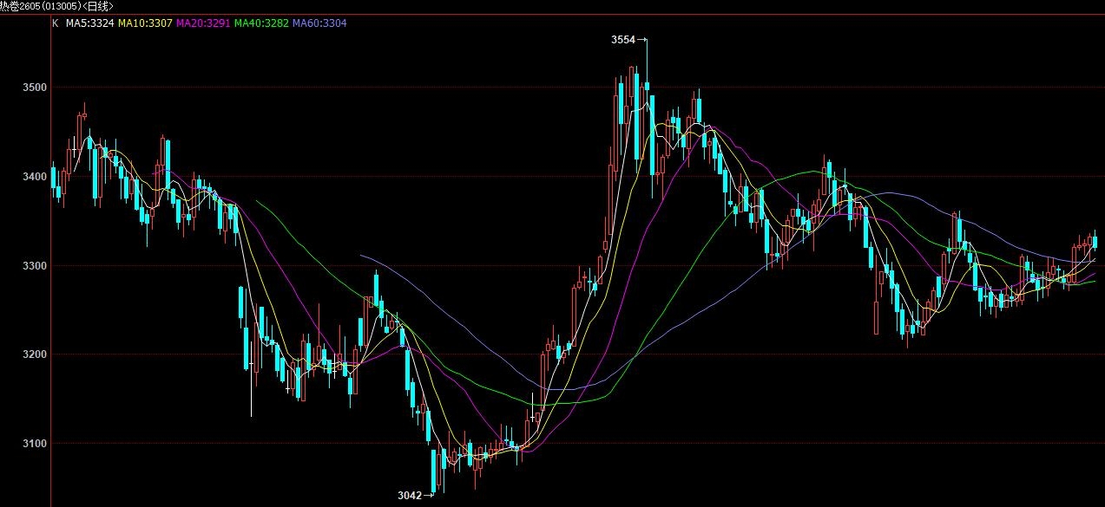This screenshot has width=1105, height=507.
Task: Click the 3042 low price marker
Action: tap(409, 496)
